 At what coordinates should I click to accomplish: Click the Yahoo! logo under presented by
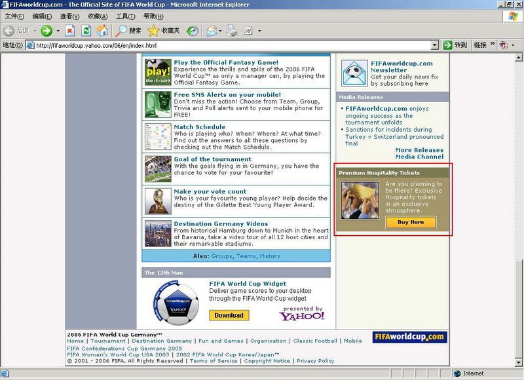[x=302, y=316]
